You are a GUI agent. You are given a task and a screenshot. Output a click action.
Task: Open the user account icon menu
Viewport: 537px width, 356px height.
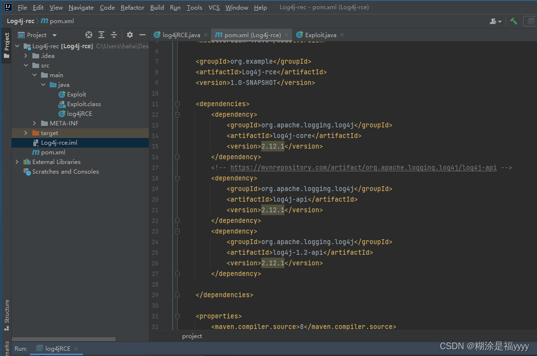click(495, 21)
